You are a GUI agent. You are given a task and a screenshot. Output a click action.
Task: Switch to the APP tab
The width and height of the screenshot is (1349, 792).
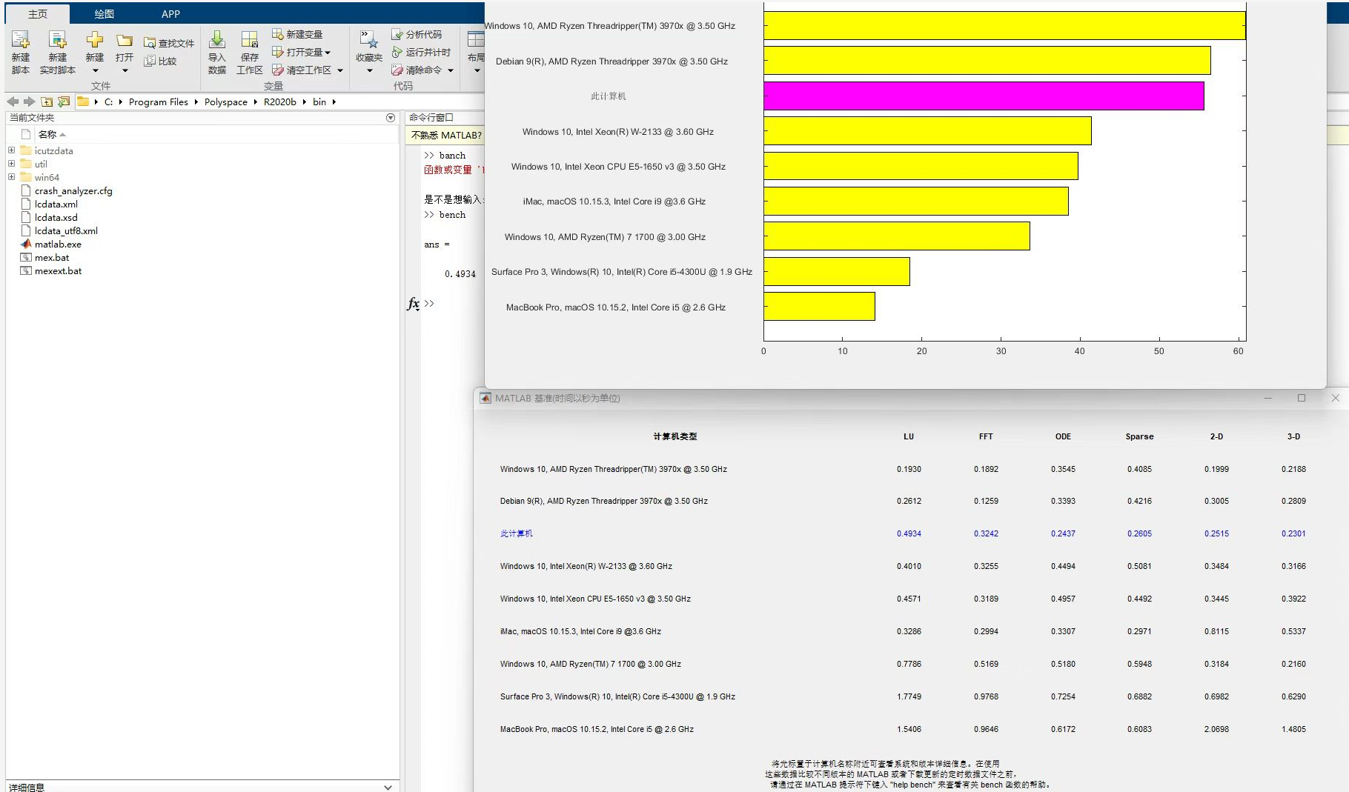(x=170, y=14)
